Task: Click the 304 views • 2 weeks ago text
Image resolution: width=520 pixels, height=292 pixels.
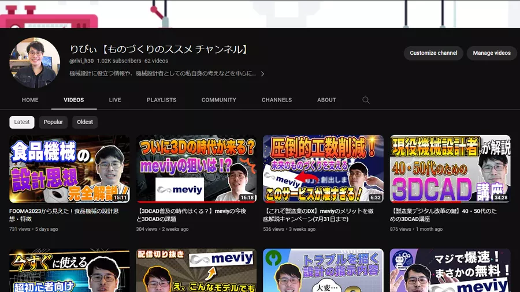Action: tap(162, 229)
